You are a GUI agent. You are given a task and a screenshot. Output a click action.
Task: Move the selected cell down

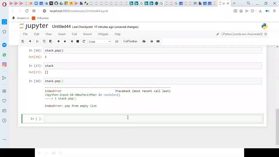(65, 41)
